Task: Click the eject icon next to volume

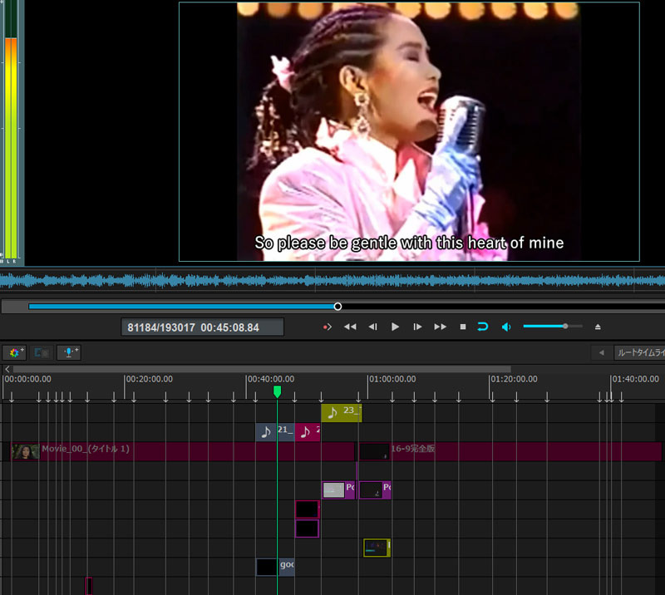Action: (598, 327)
